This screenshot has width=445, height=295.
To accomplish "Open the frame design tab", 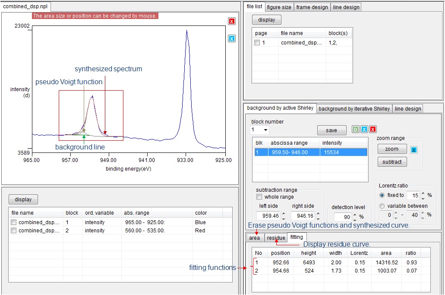I will coord(312,7).
